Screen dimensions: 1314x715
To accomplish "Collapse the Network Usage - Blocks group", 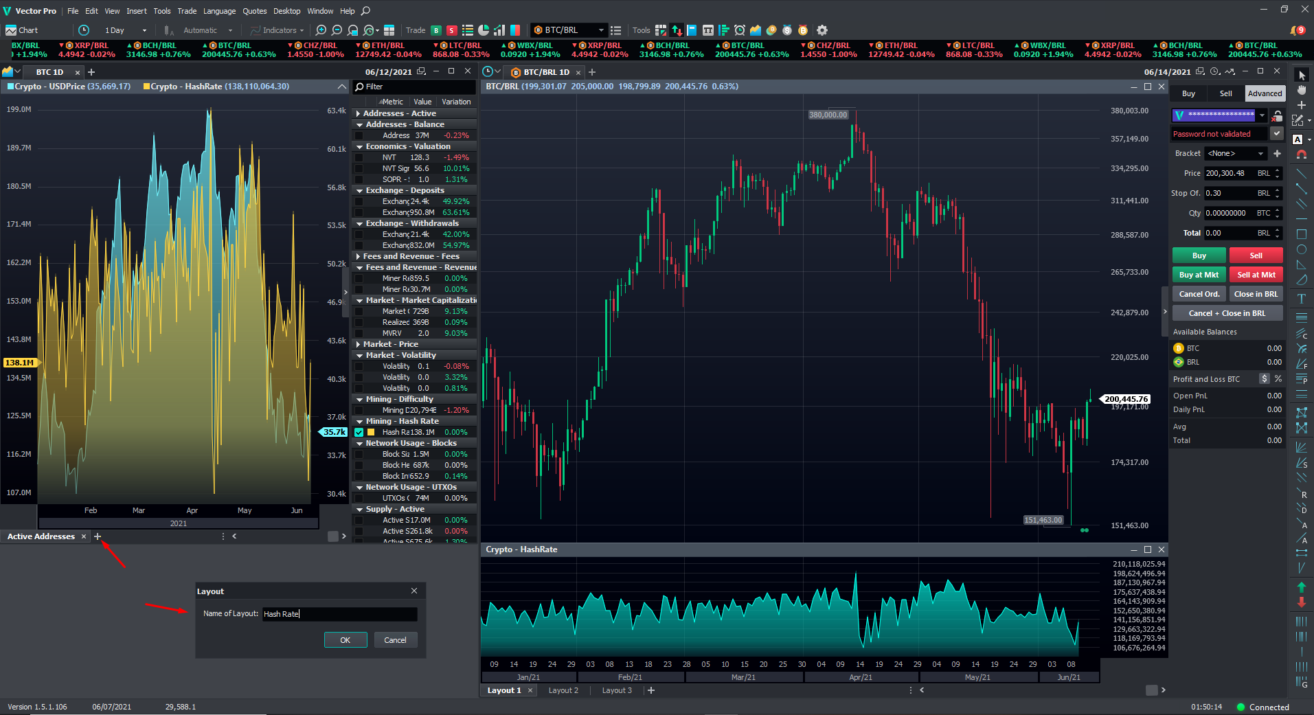I will click(x=359, y=443).
